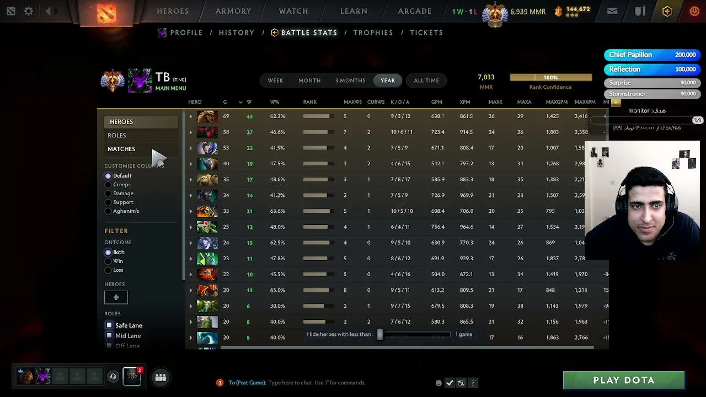Click the chat help question mark icon

[x=473, y=383]
